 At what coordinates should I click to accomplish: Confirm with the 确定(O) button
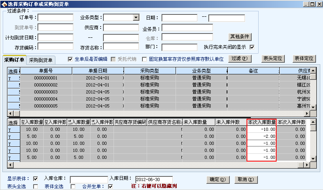pyautogui.click(x=217, y=179)
